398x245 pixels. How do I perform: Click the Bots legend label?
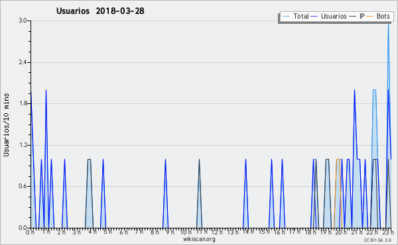[x=383, y=16]
